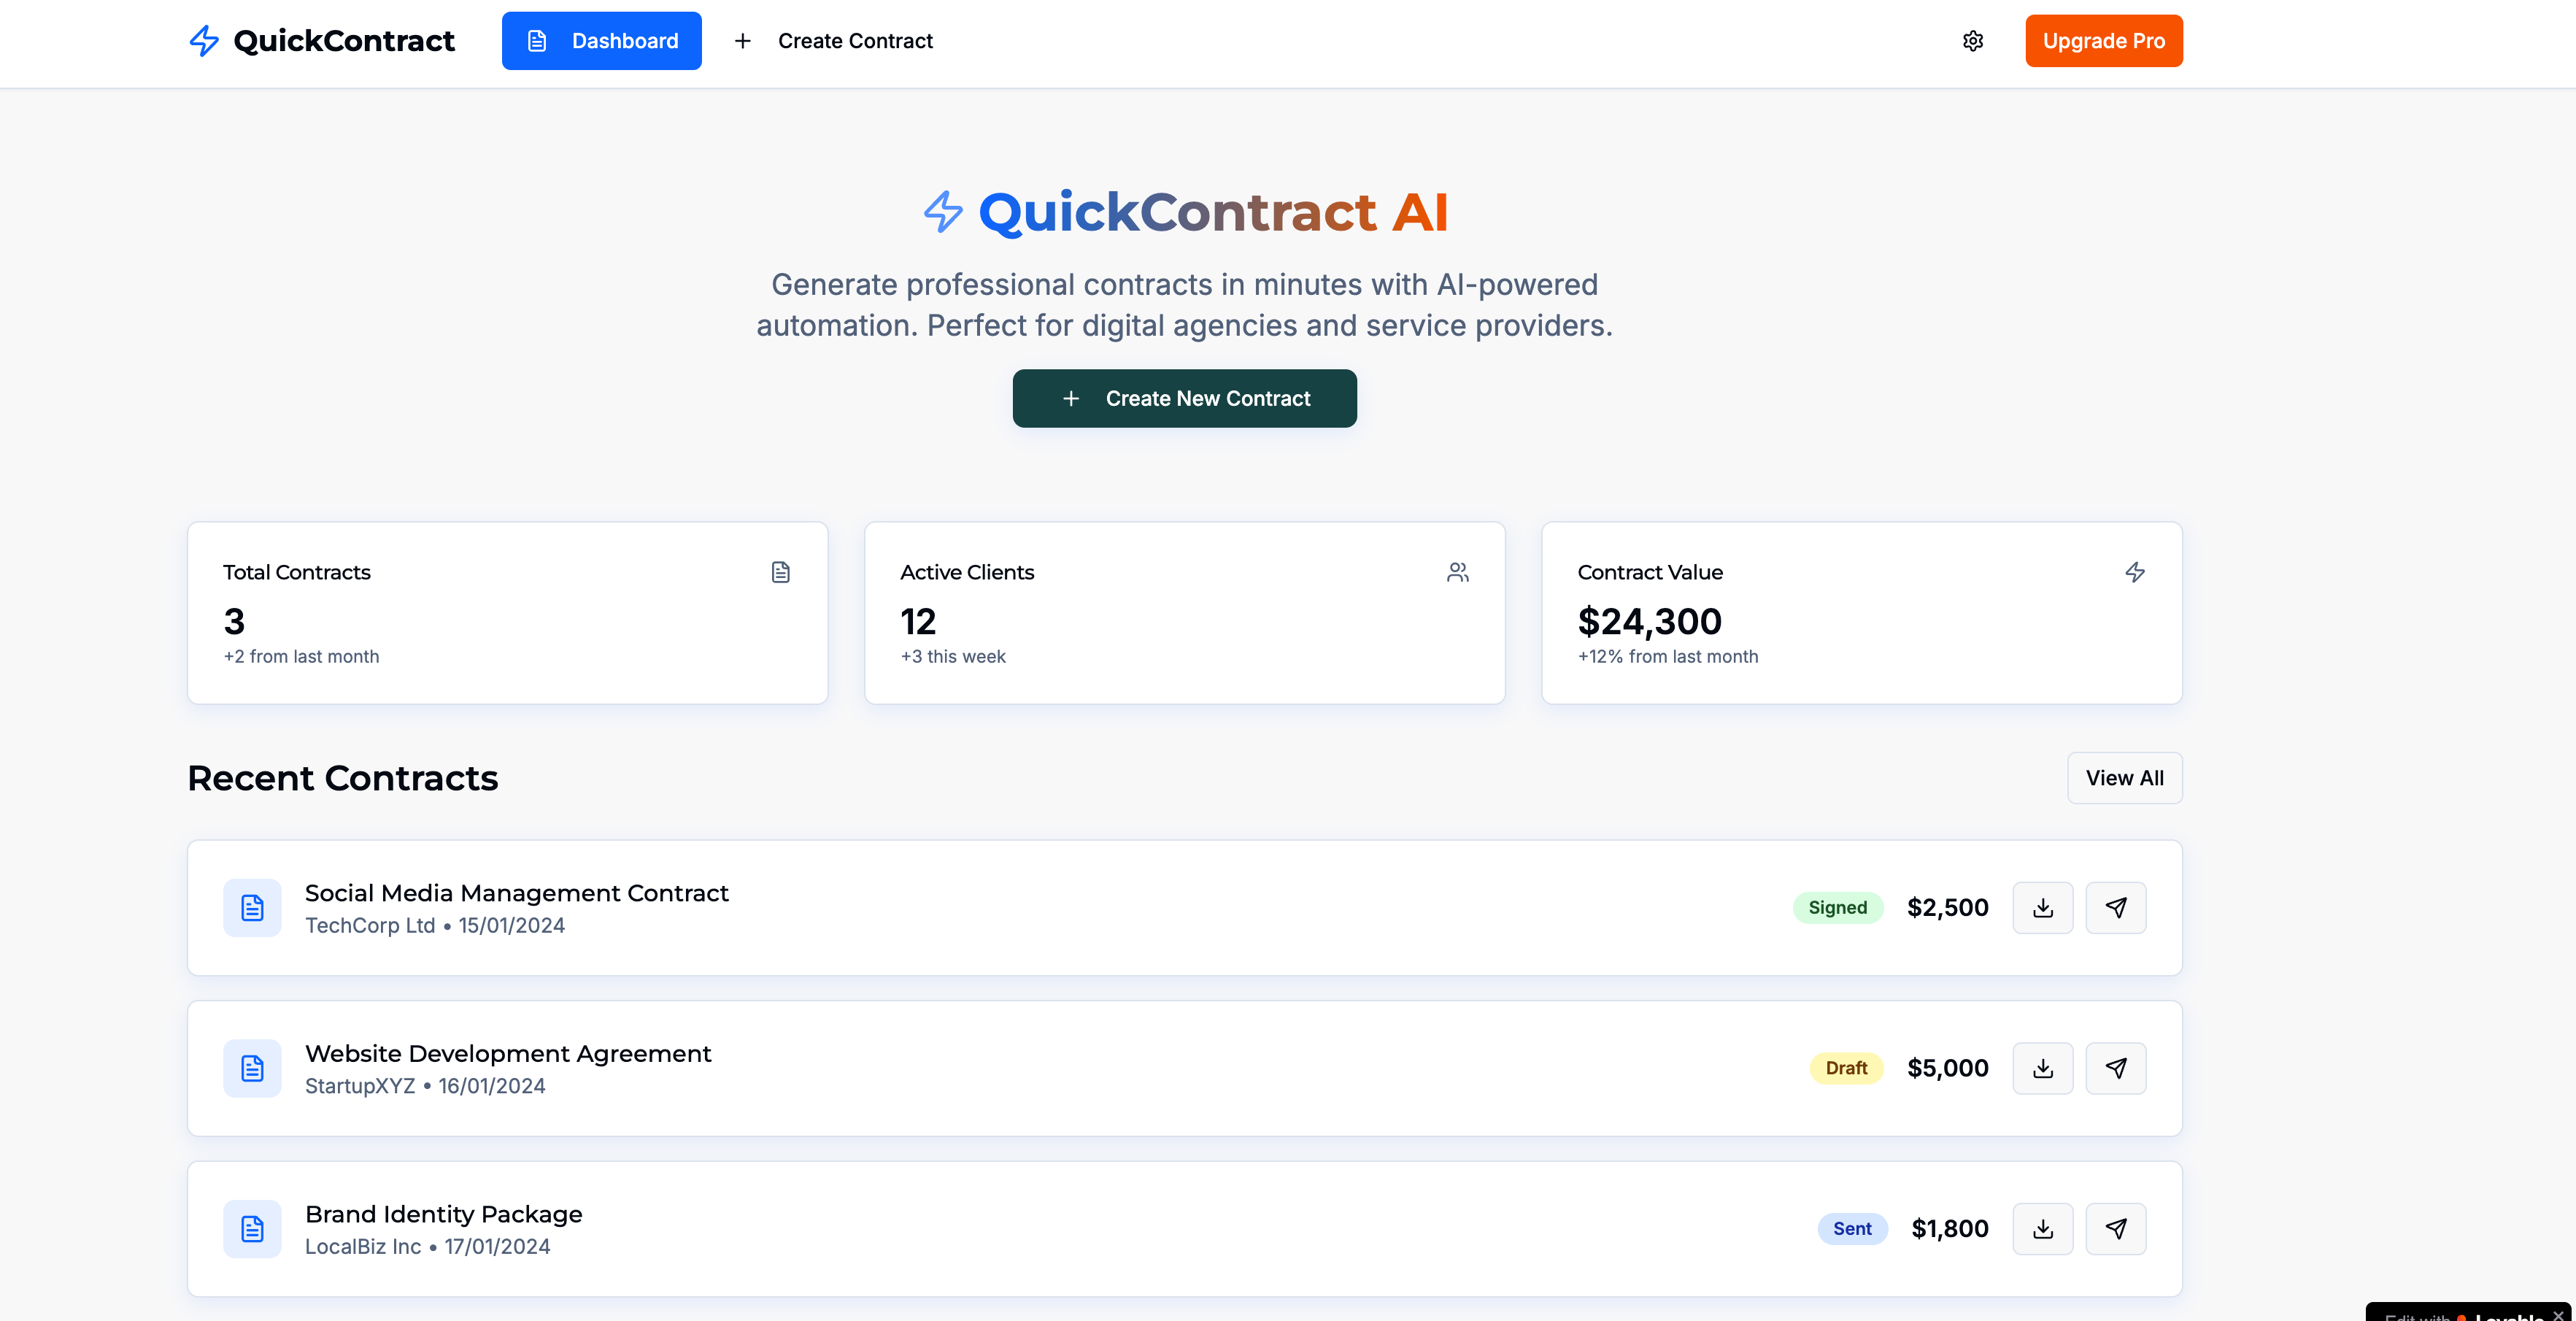Click the Signed status badge

tap(1838, 907)
